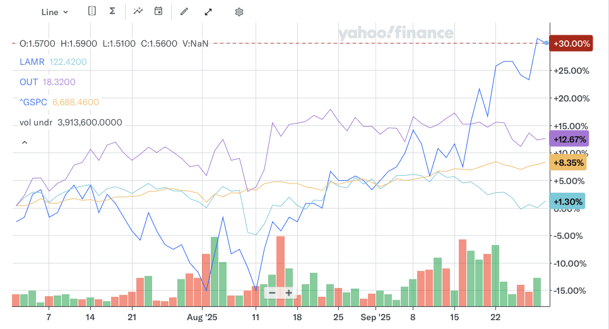This screenshot has width=609, height=329.
Task: Click the teal +1.30% label
Action: pyautogui.click(x=568, y=200)
